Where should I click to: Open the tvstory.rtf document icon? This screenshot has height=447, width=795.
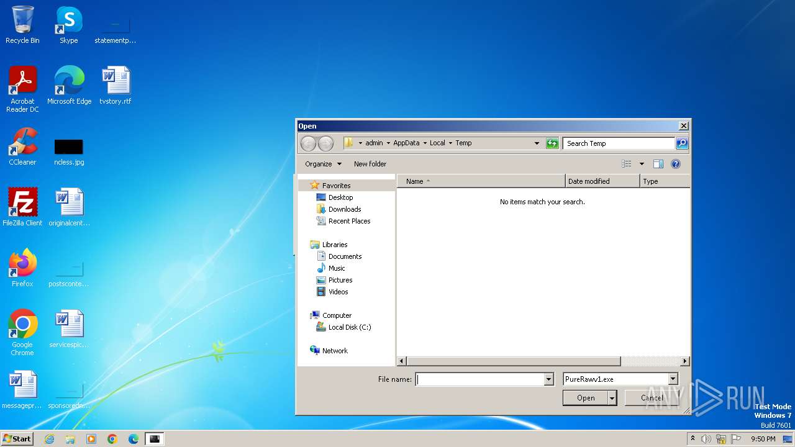point(116,86)
